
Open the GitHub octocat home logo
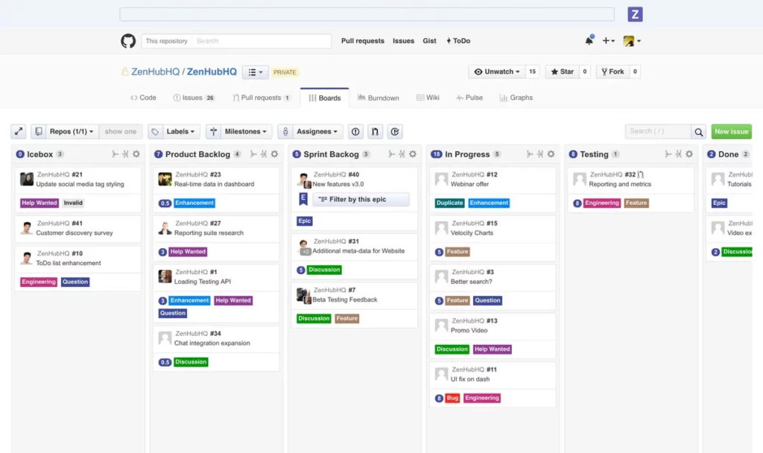tap(128, 41)
